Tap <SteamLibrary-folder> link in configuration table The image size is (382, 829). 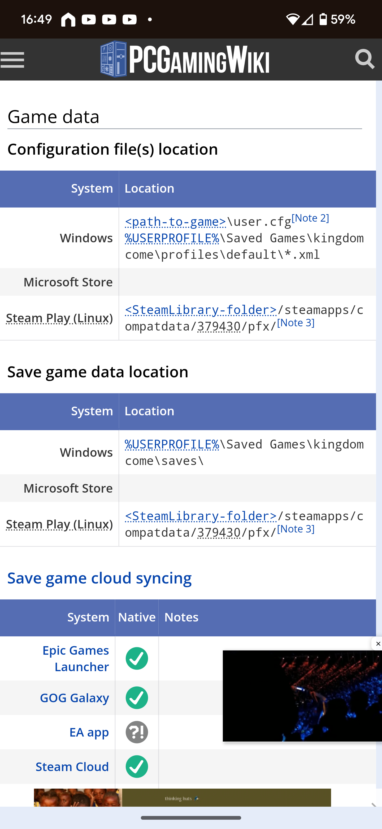pyautogui.click(x=201, y=310)
